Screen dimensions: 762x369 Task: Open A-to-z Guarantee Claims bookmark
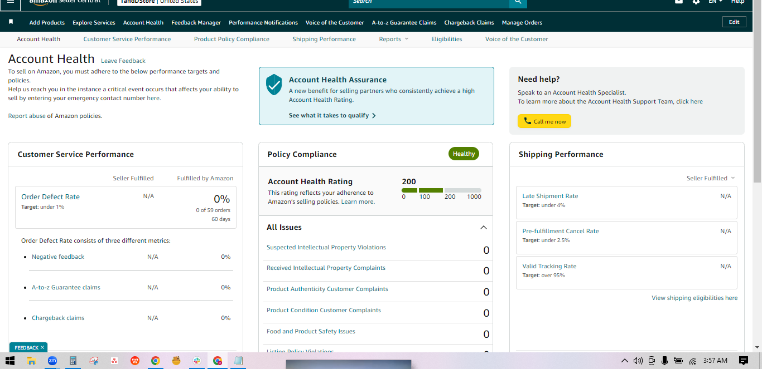404,22
